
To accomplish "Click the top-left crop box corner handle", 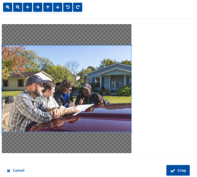I will point(2,45).
